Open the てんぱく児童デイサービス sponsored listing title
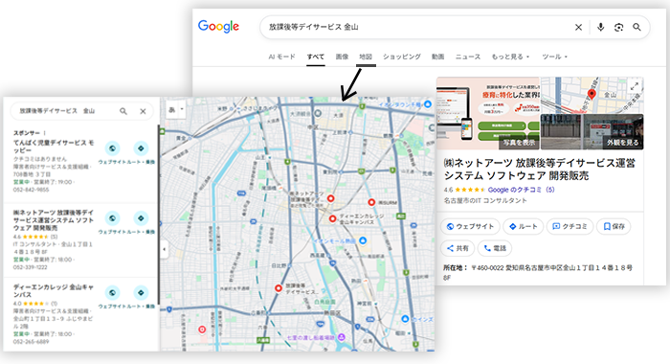Image resolution: width=670 pixels, height=364 pixels. tap(54, 147)
